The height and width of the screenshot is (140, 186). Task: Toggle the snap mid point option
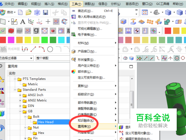point(152,58)
